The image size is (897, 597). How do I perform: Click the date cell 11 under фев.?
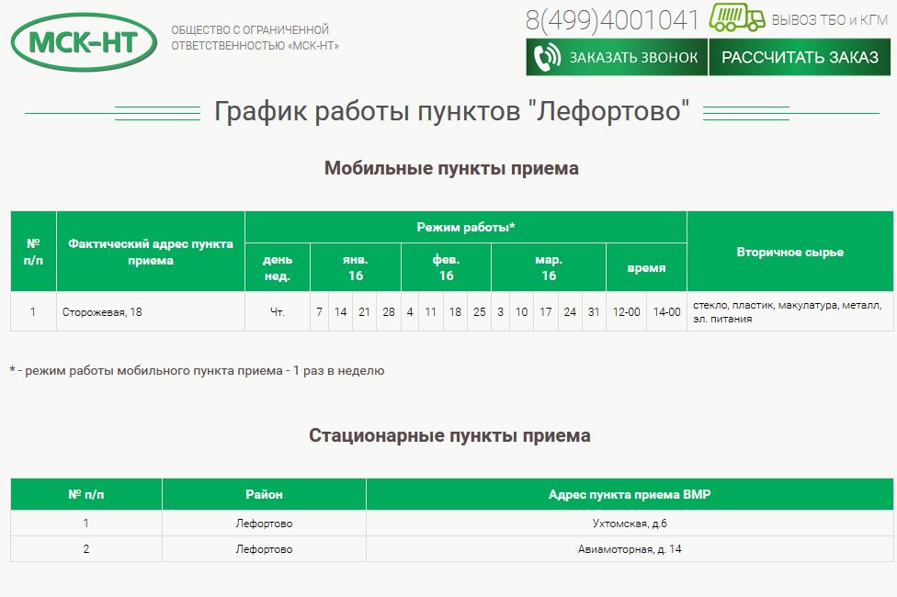[x=431, y=311]
